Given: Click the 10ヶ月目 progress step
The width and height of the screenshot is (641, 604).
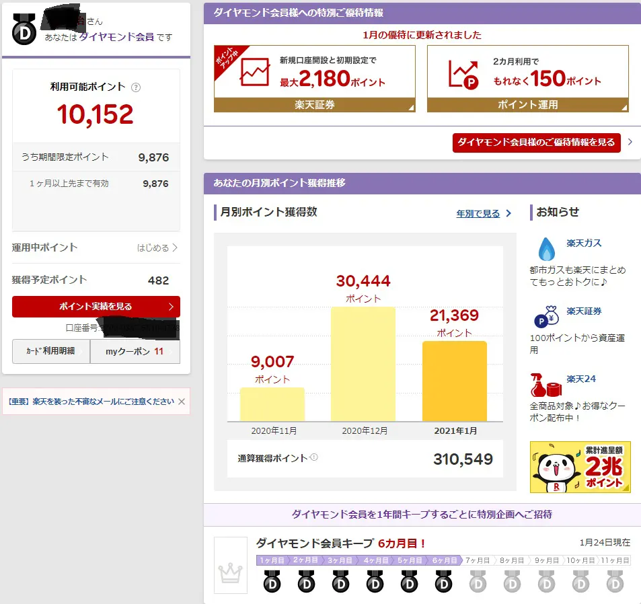Looking at the screenshot, I should click(x=580, y=560).
